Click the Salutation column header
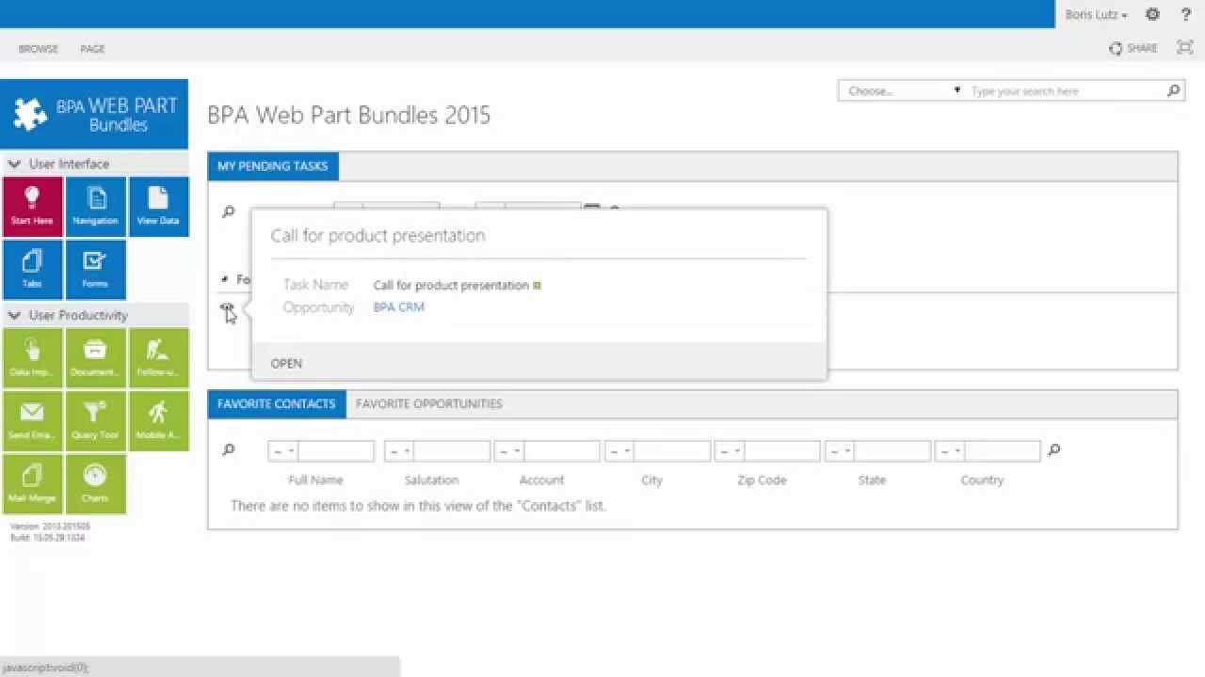Viewport: 1205px width, 677px height. coord(432,480)
